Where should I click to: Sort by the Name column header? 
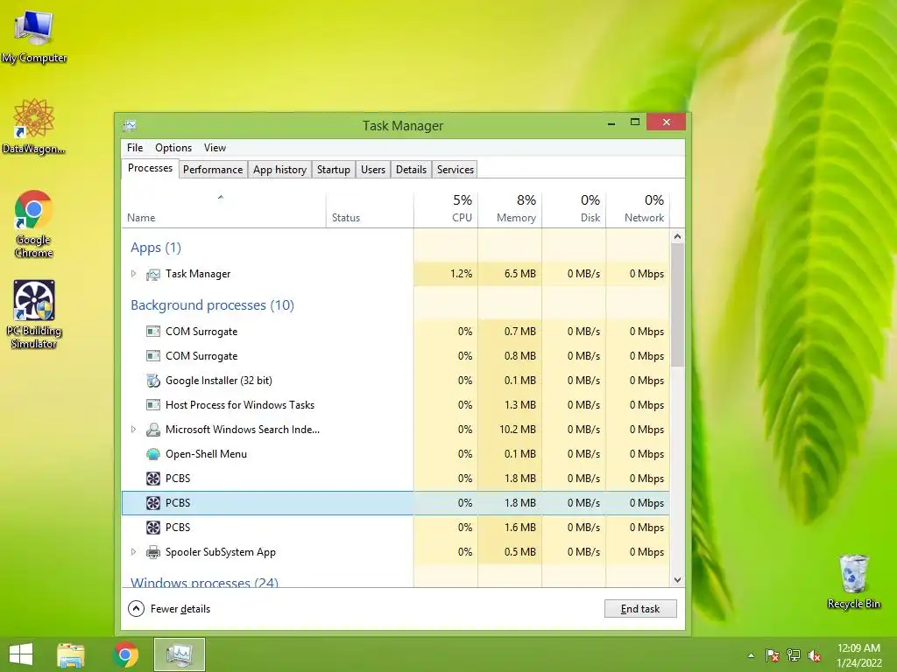pyautogui.click(x=223, y=209)
